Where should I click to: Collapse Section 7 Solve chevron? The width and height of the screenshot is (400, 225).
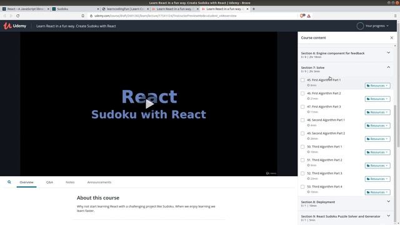click(x=388, y=67)
